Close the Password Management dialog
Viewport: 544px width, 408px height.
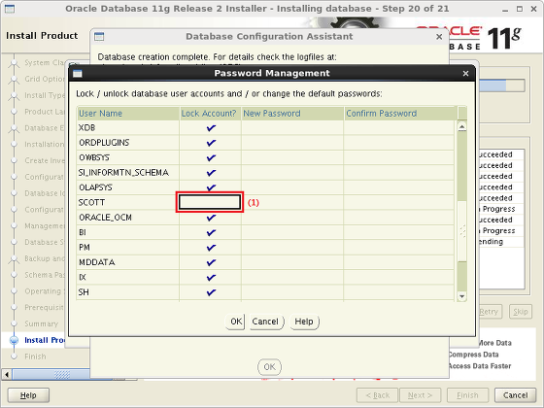tap(465, 73)
